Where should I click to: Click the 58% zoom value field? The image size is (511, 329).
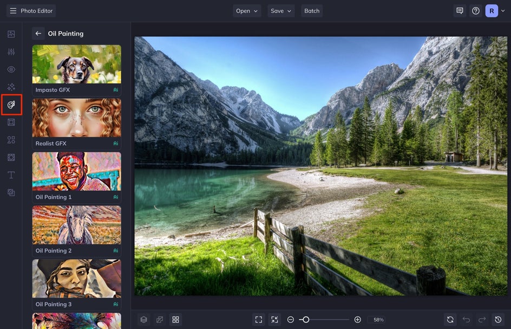click(378, 320)
